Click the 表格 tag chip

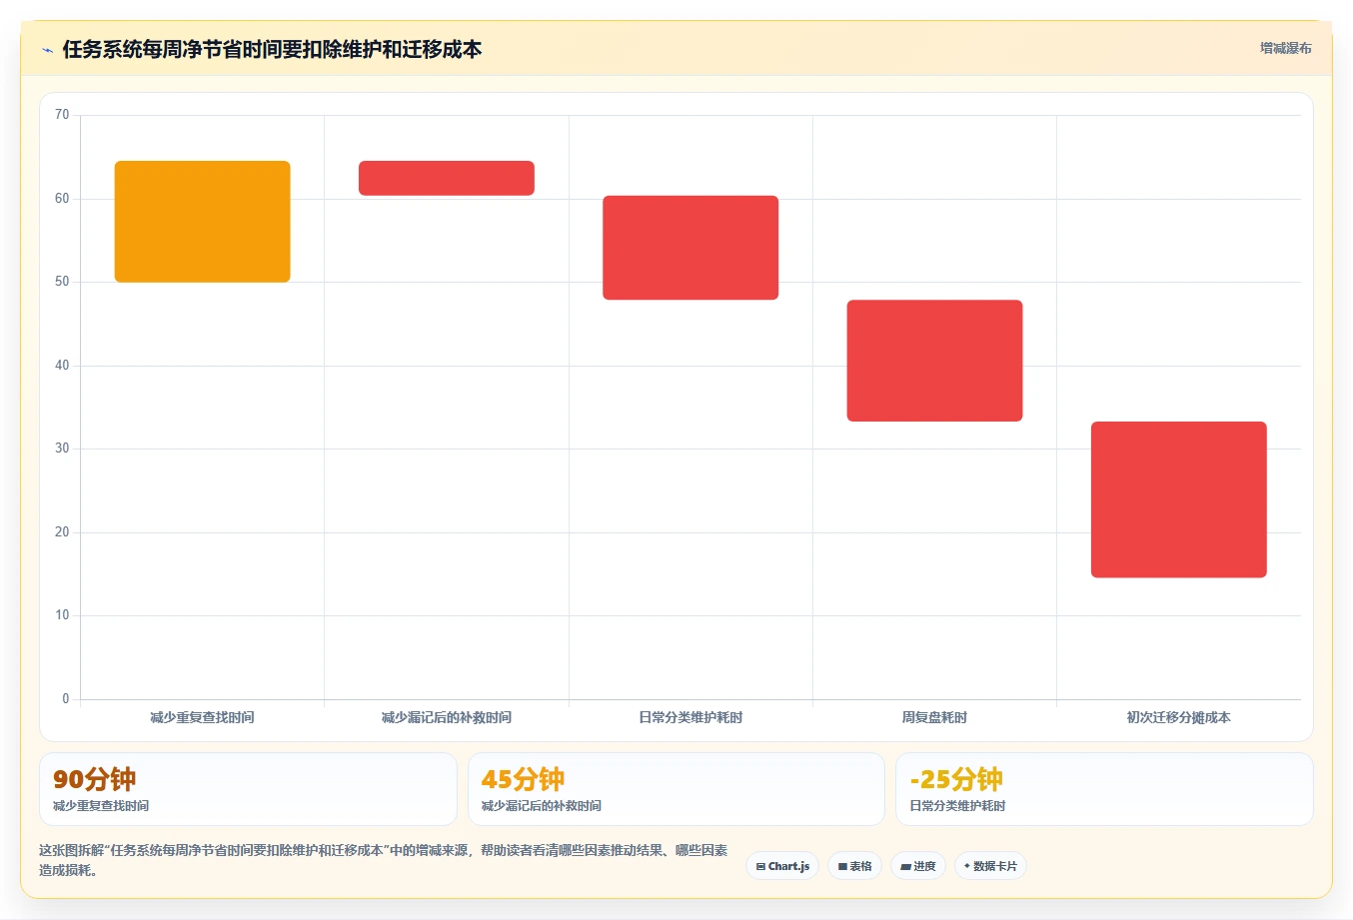point(854,866)
